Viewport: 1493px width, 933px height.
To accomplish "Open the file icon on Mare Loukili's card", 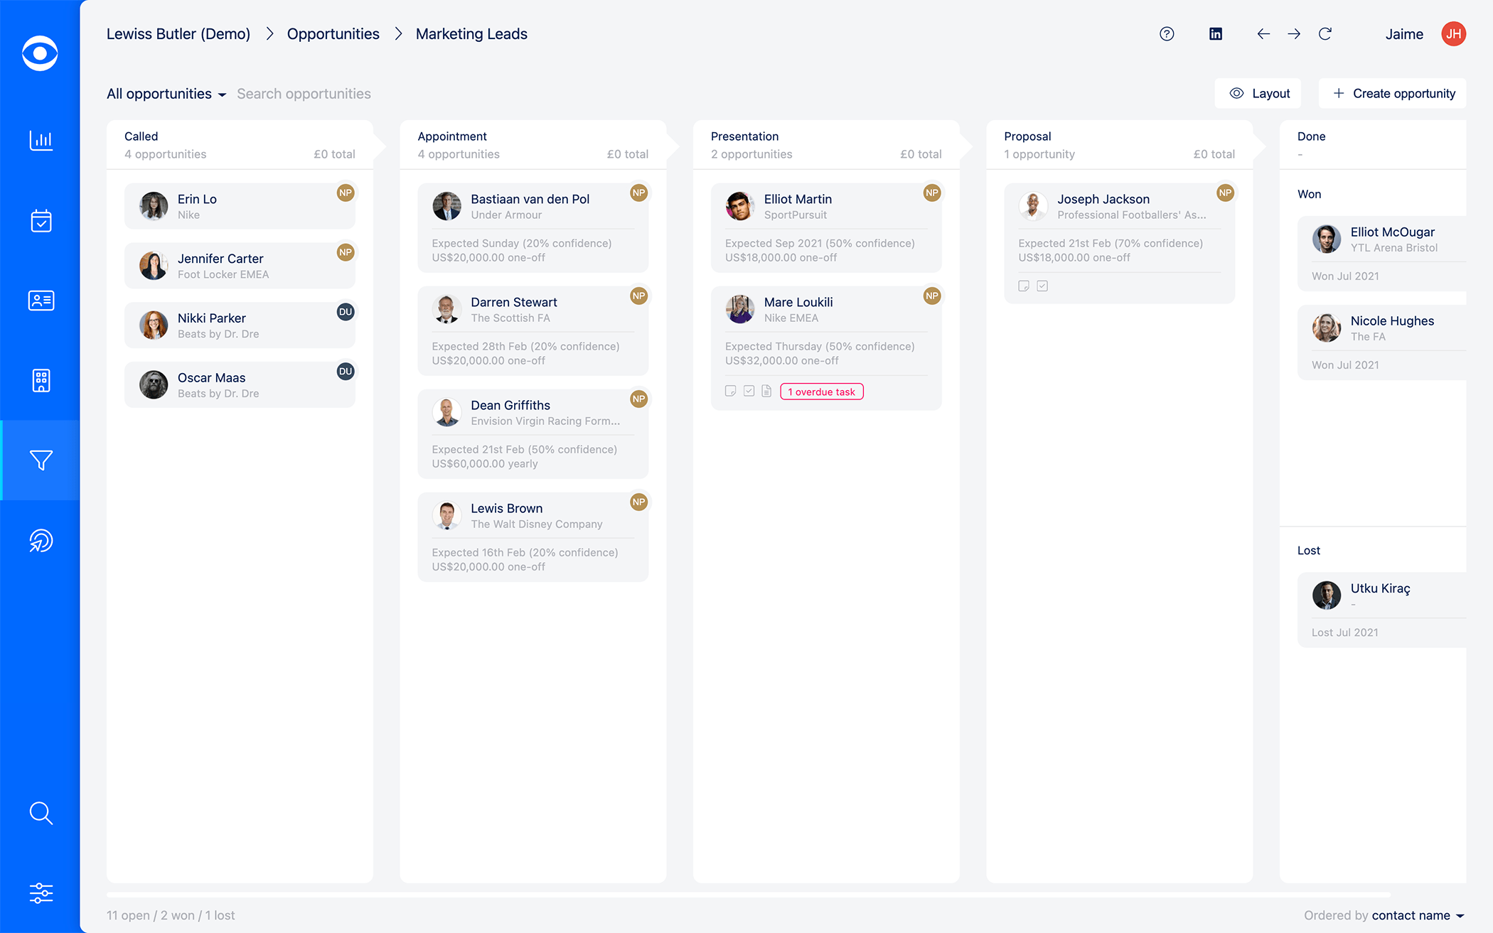I will (x=767, y=391).
